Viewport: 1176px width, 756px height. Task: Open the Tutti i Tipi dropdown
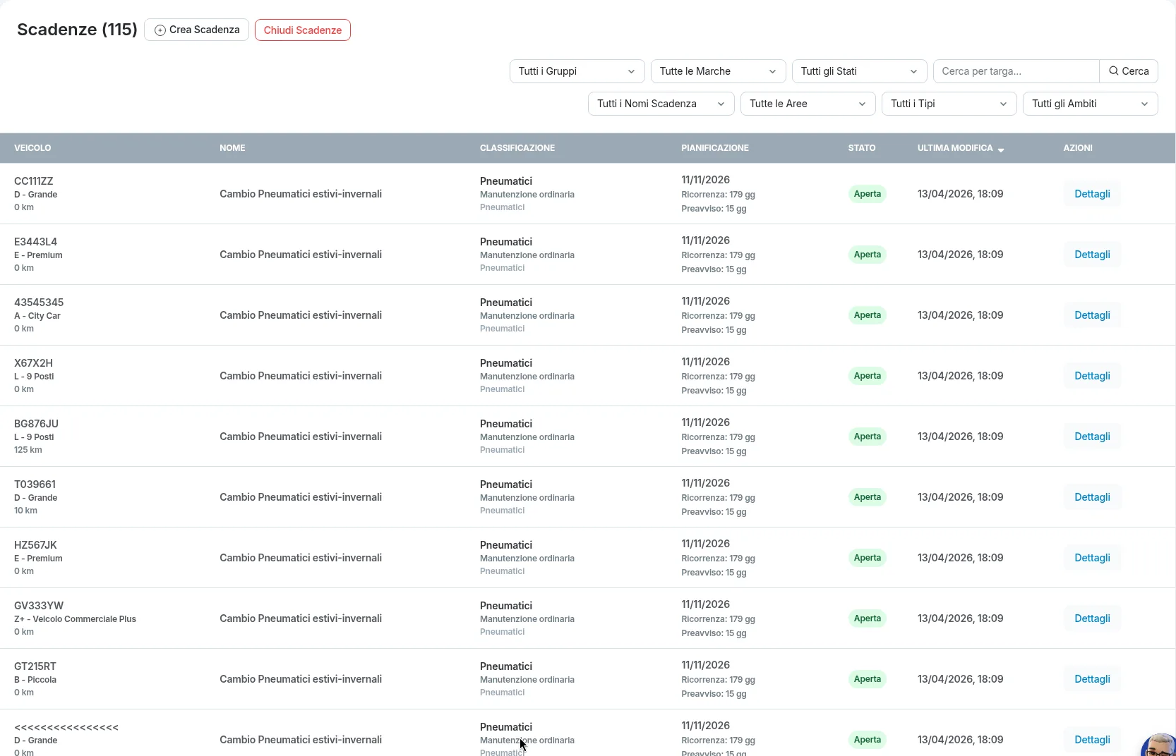(x=949, y=104)
